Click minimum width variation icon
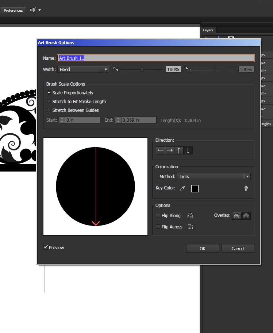This screenshot has width=273, height=333. click(x=116, y=69)
